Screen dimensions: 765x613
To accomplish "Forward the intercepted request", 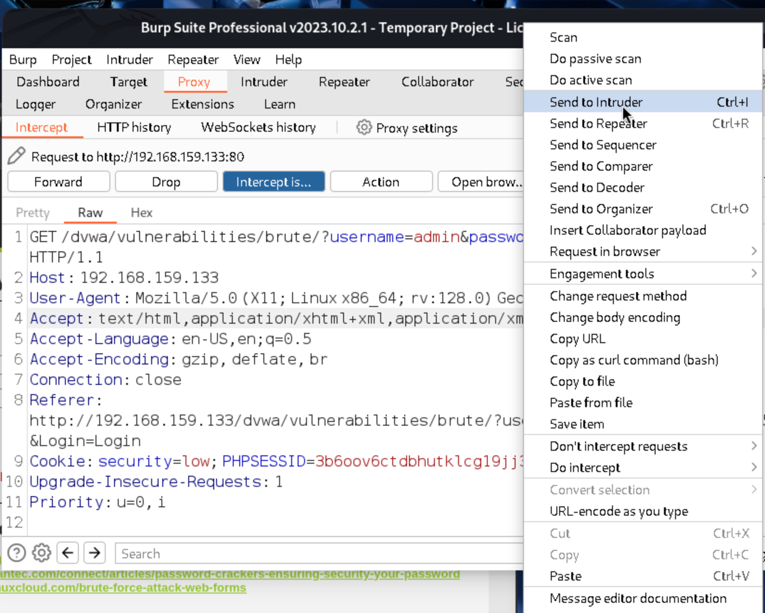I will (x=58, y=182).
